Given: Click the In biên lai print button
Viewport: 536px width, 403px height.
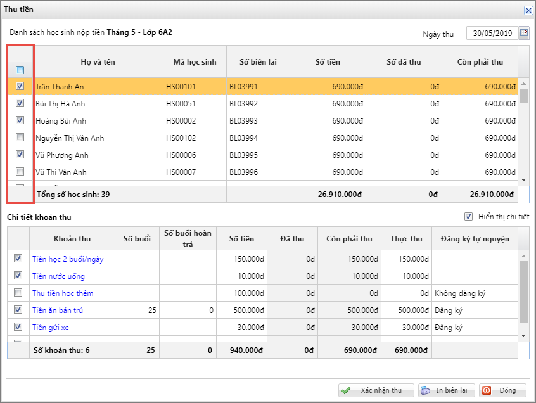Looking at the screenshot, I should 446,391.
